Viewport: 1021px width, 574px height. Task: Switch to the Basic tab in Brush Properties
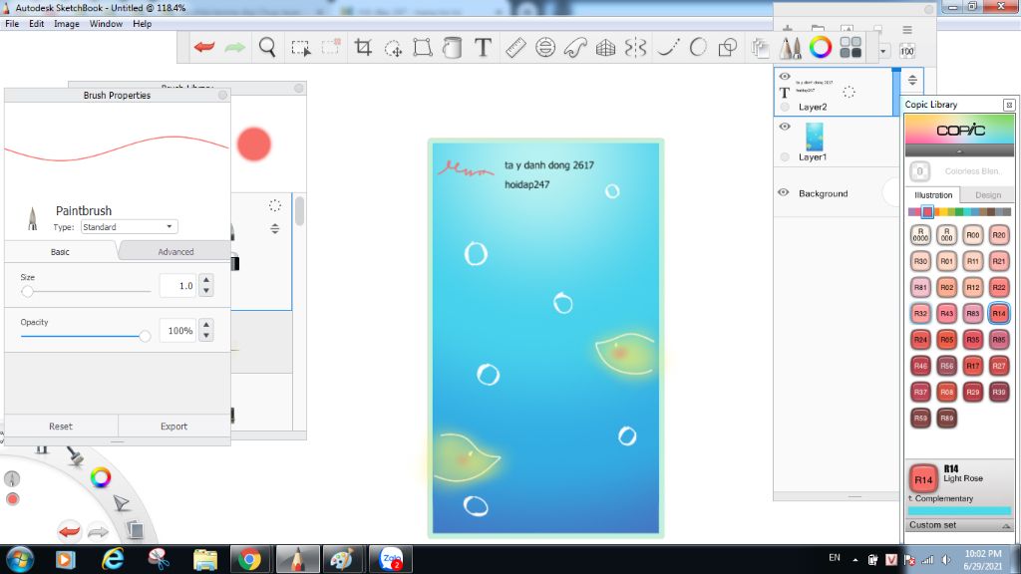coord(60,252)
